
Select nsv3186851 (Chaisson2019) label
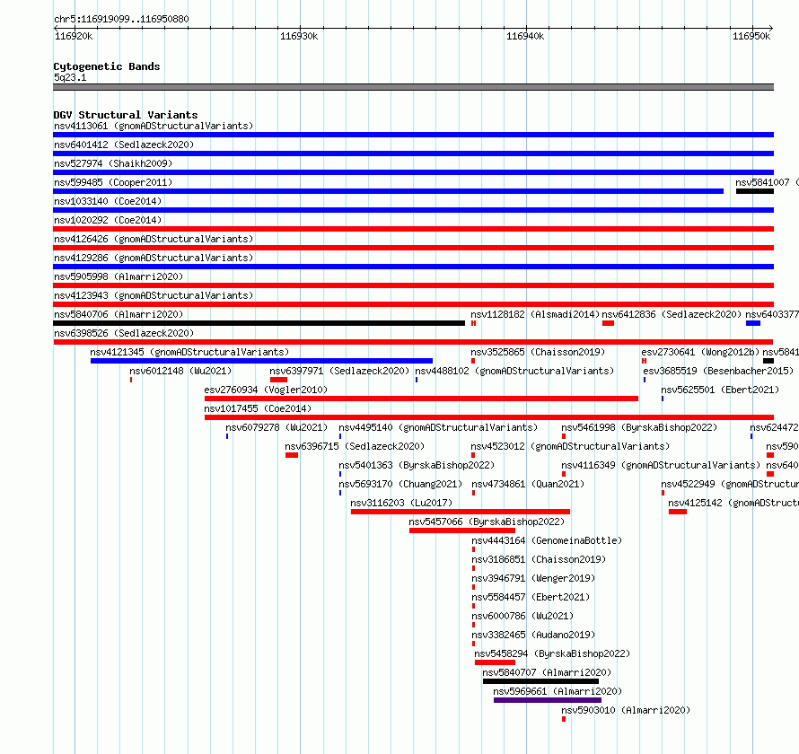539,559
